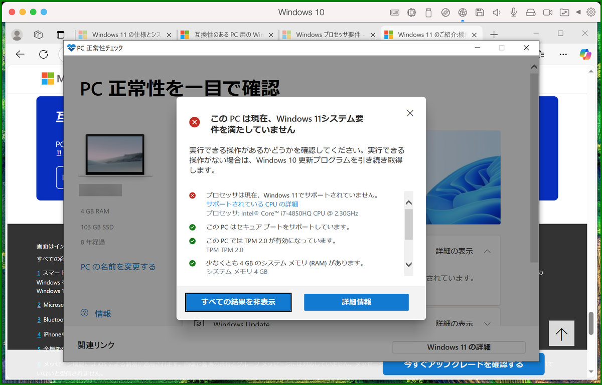Open the Copilot icon in Edge
Image resolution: width=602 pixels, height=385 pixels.
(x=585, y=54)
